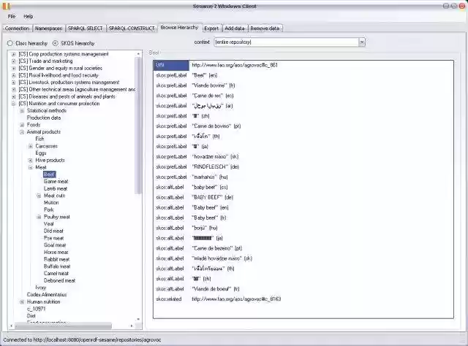Select Veal tree item
The height and width of the screenshot is (346, 468).
pyautogui.click(x=49, y=224)
